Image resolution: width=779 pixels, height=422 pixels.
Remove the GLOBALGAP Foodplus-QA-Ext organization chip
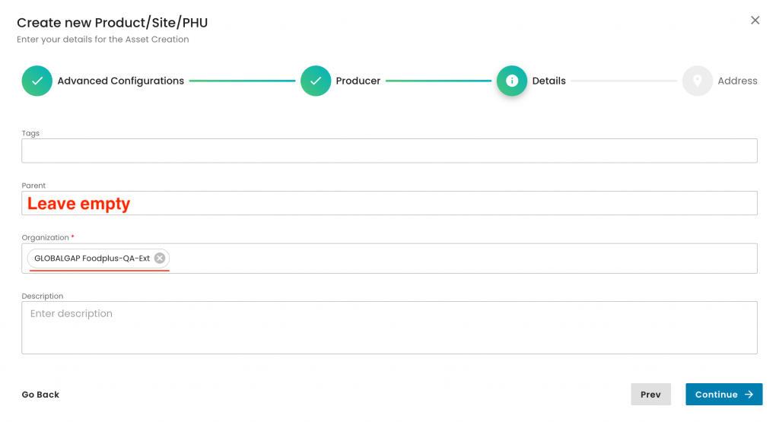pos(160,259)
